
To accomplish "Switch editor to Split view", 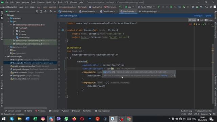I will click(200, 20).
